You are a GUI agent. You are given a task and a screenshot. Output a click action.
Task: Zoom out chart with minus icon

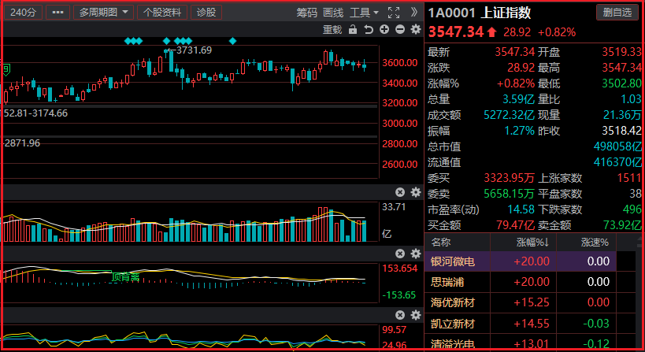point(400,30)
